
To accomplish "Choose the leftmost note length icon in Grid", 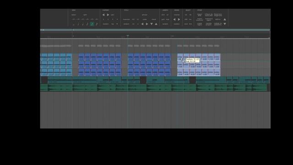I will pos(74,24).
